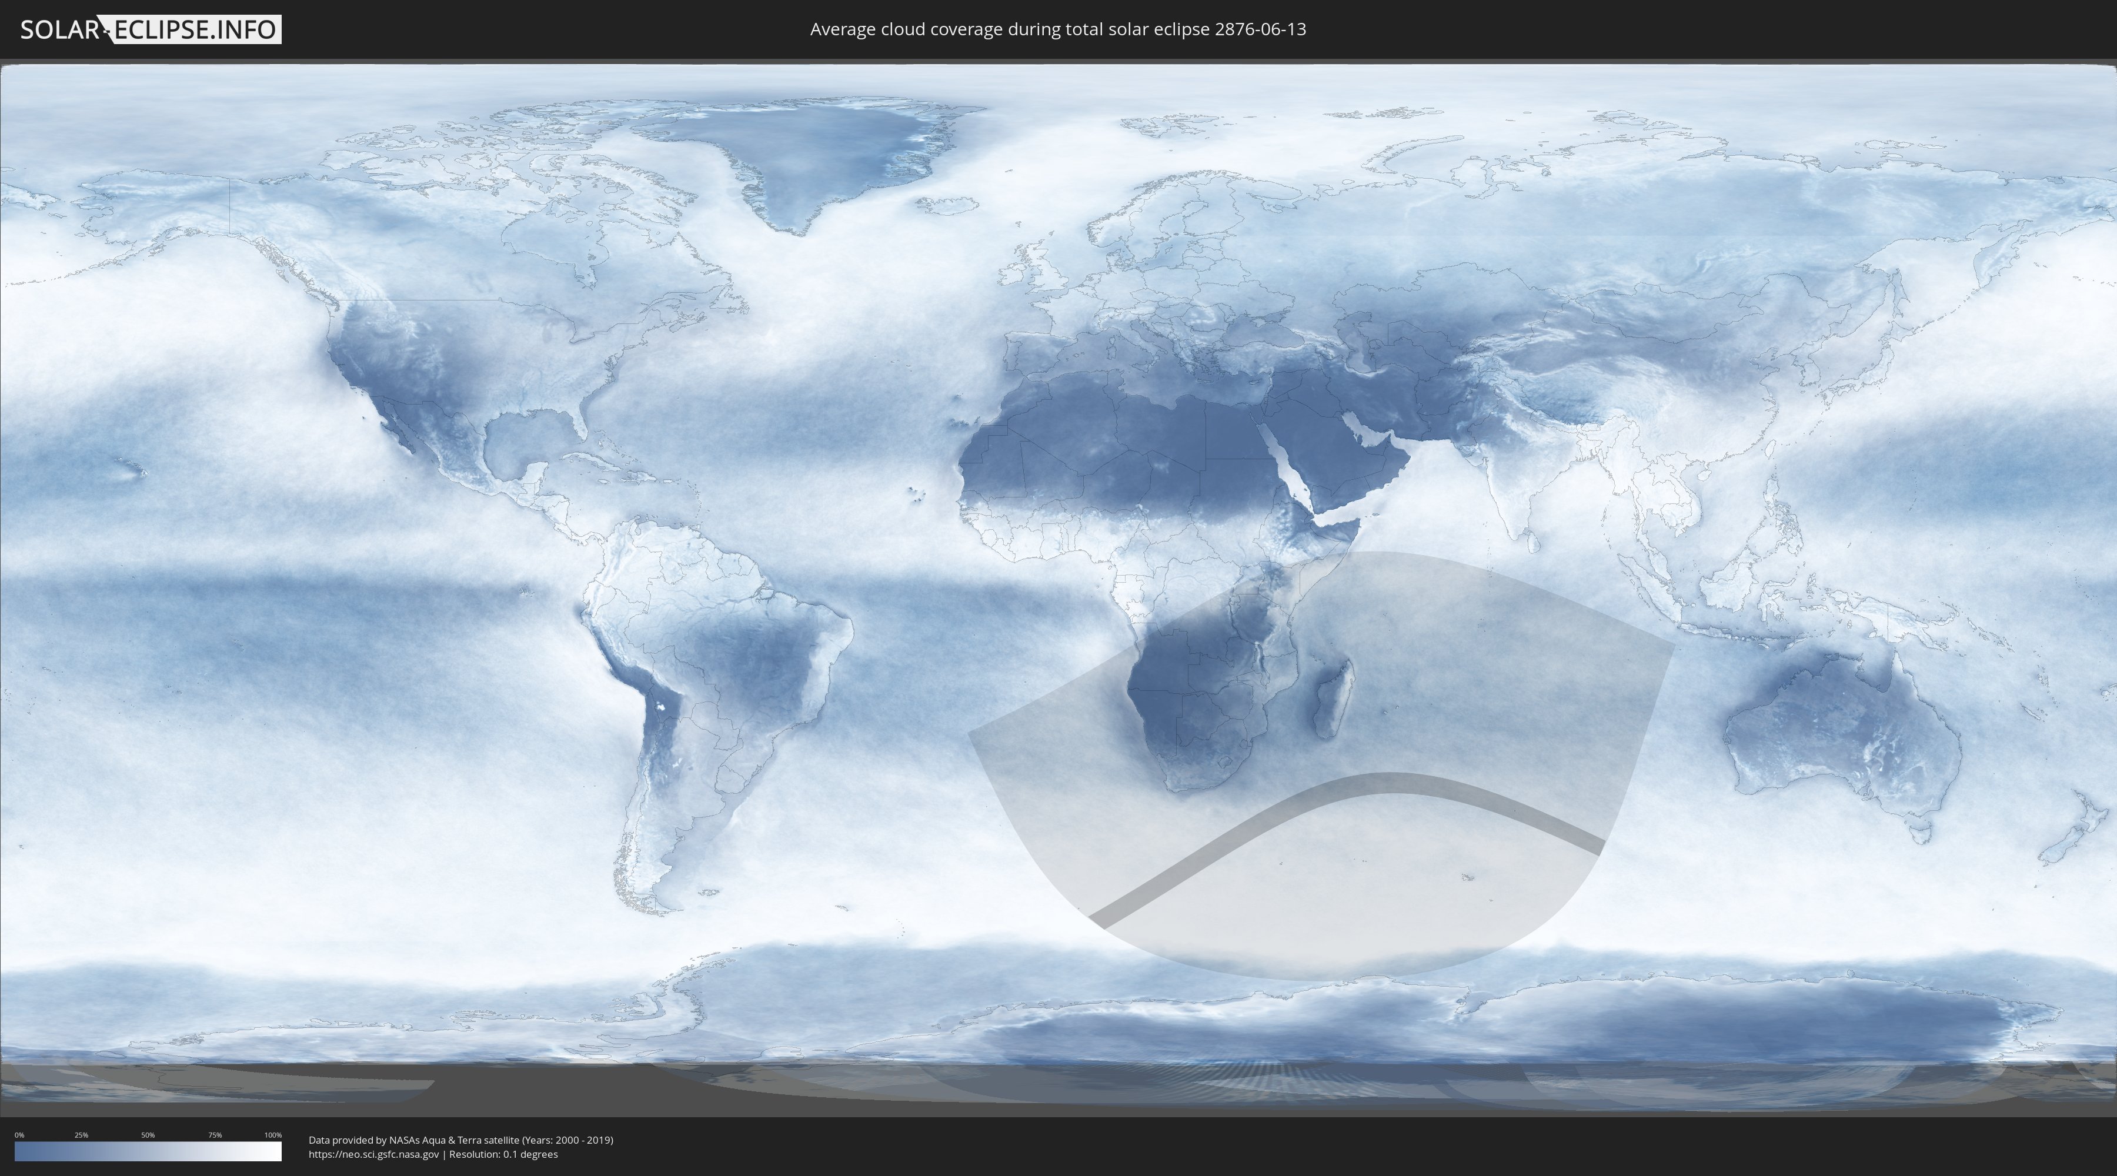Click the '0%' legend label
The image size is (2117, 1176).
click(19, 1135)
